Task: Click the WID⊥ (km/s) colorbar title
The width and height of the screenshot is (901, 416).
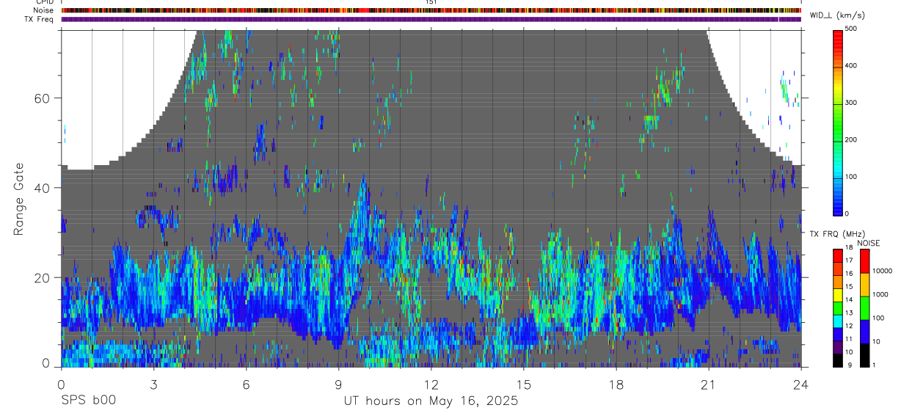Action: [x=836, y=15]
